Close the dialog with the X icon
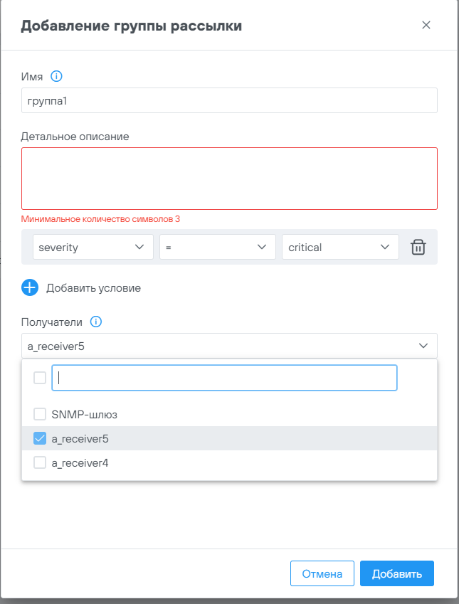Viewport: 459px width, 604px height. coord(426,26)
